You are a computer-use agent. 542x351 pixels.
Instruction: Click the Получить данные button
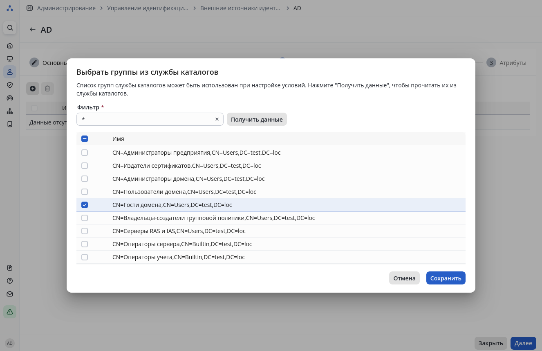257,119
